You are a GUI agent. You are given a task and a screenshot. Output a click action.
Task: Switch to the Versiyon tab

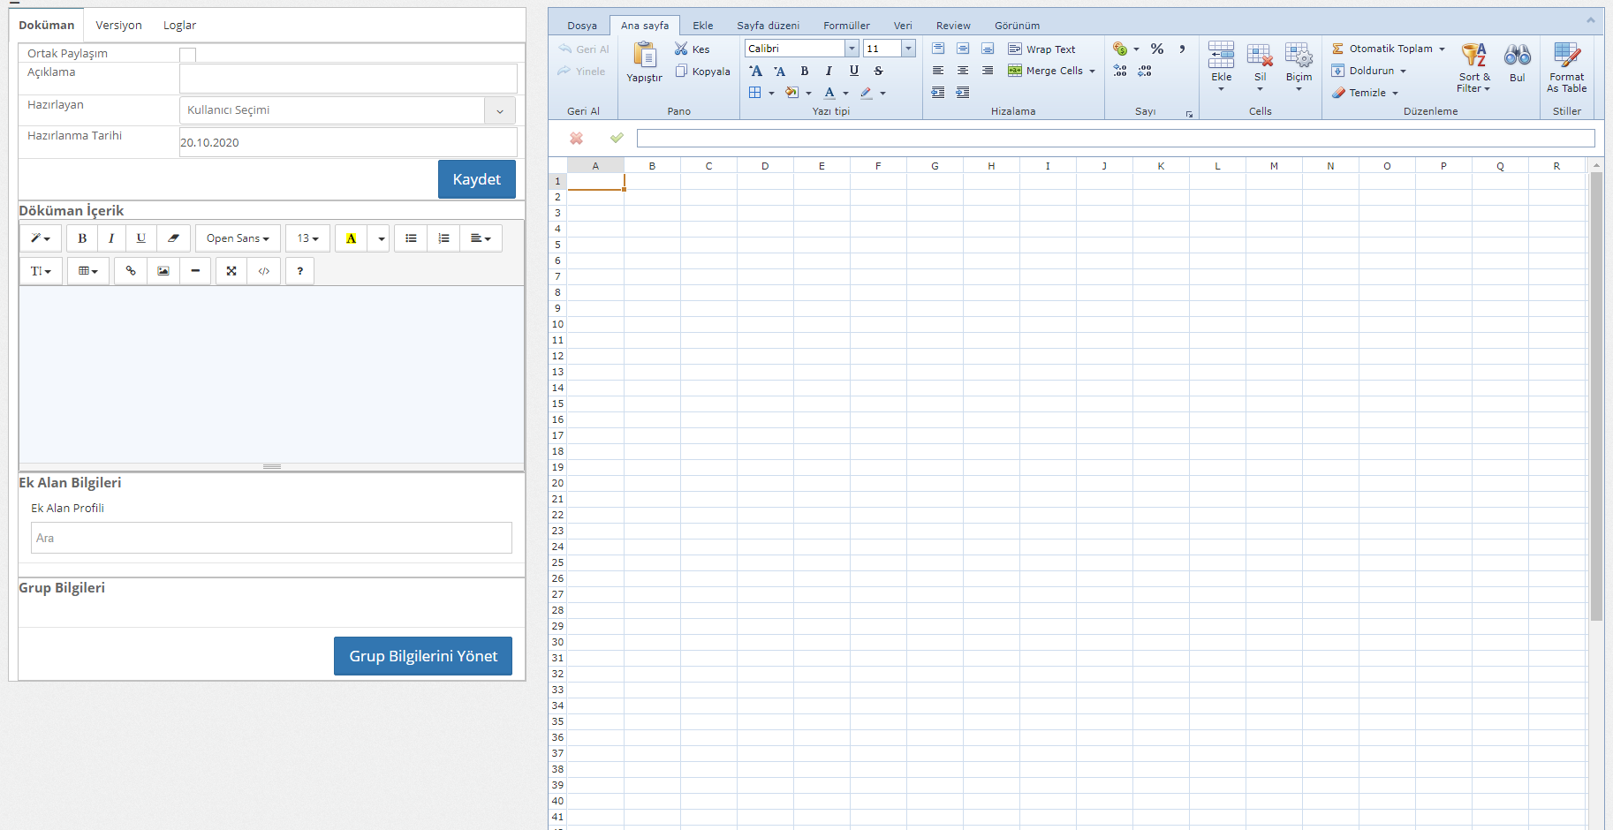(x=119, y=25)
